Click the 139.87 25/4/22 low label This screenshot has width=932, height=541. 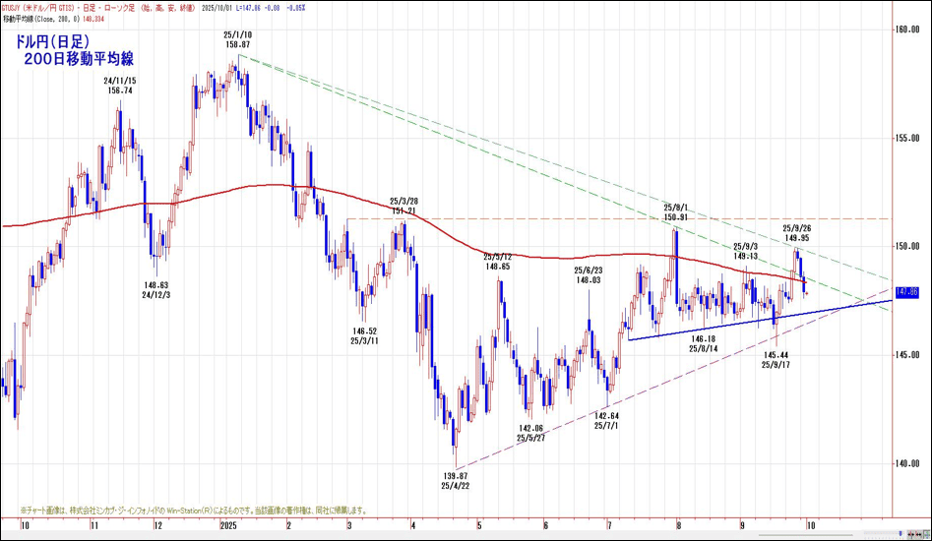[x=455, y=480]
